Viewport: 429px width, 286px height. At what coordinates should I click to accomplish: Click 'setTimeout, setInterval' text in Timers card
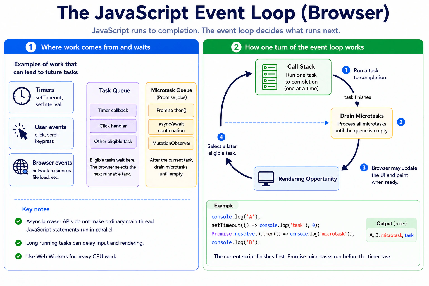pos(49,101)
